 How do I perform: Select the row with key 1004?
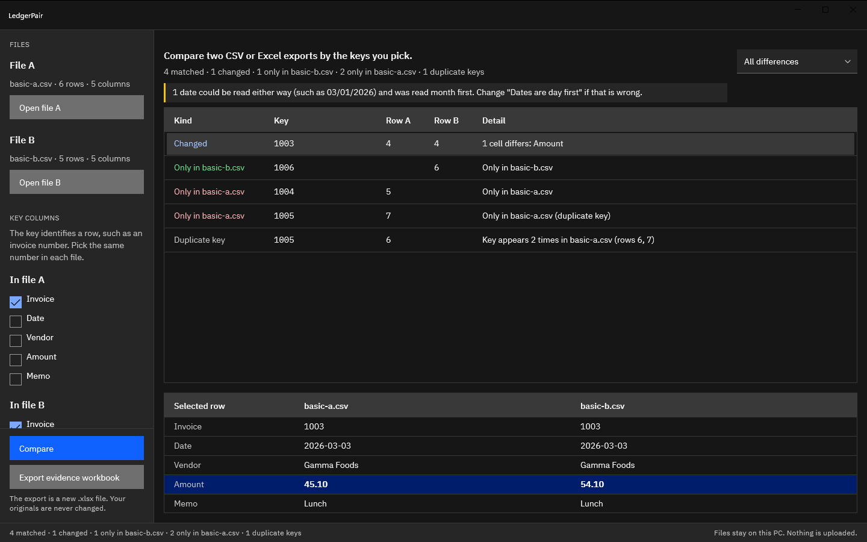(x=510, y=192)
